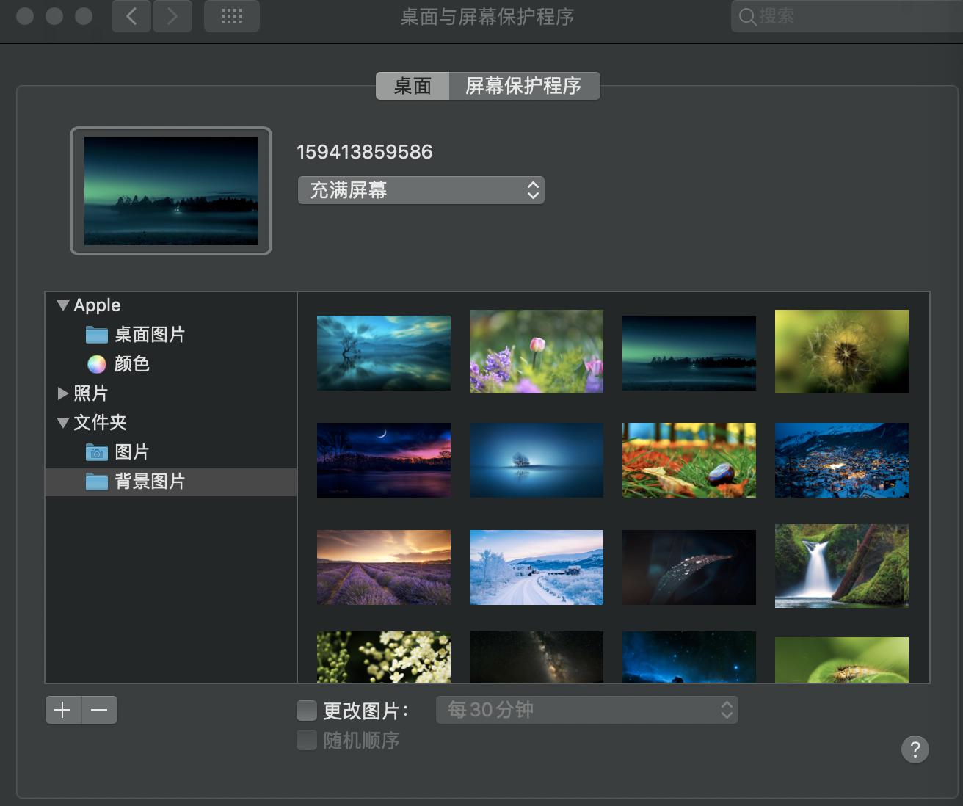Open the 每30分钟 interval dropdown
The width and height of the screenshot is (963, 806).
(x=586, y=710)
